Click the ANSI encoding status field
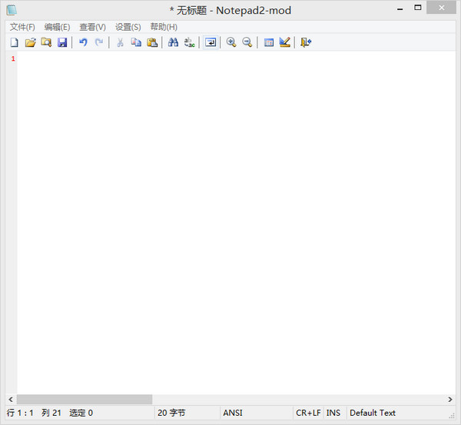Screen dimensions: 461x425 click(233, 413)
